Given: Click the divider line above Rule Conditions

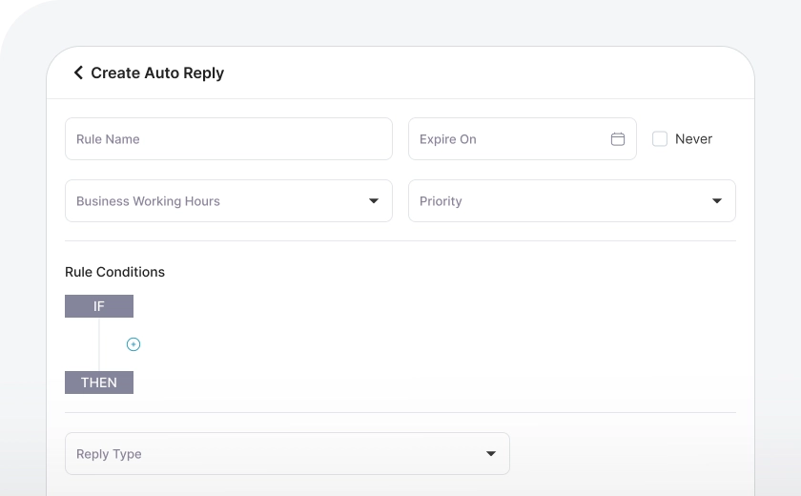Looking at the screenshot, I should (x=400, y=240).
